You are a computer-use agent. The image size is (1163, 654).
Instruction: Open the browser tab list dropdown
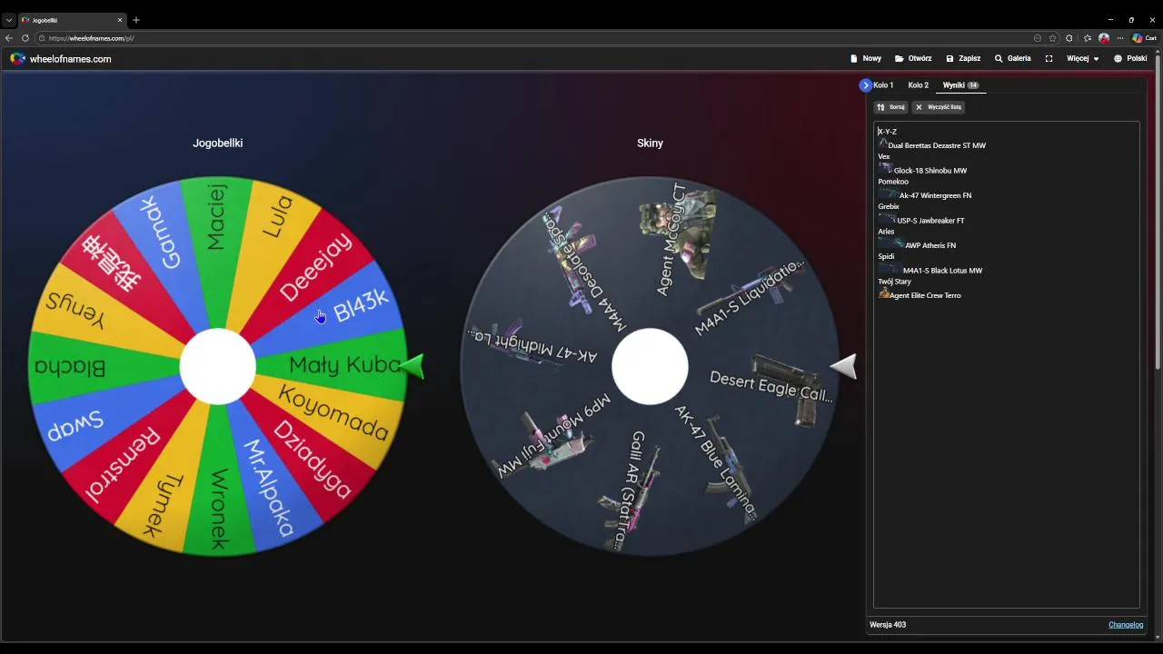pos(9,20)
